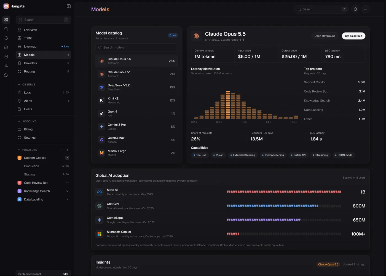Select the Kimi K2 model row
The height and width of the screenshot is (276, 386).
[x=137, y=100]
